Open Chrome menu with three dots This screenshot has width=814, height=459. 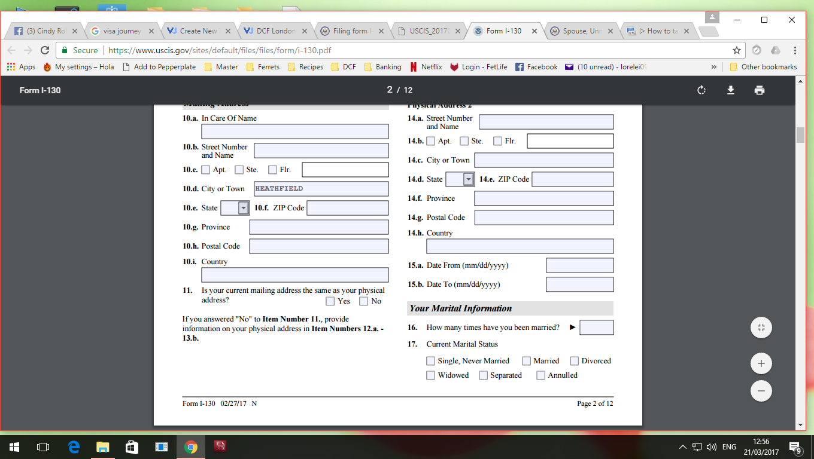point(795,50)
